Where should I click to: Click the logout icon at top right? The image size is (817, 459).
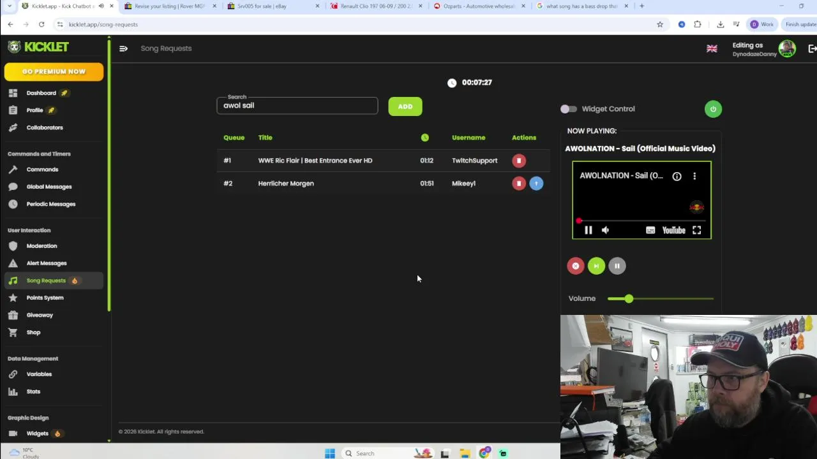click(x=812, y=49)
